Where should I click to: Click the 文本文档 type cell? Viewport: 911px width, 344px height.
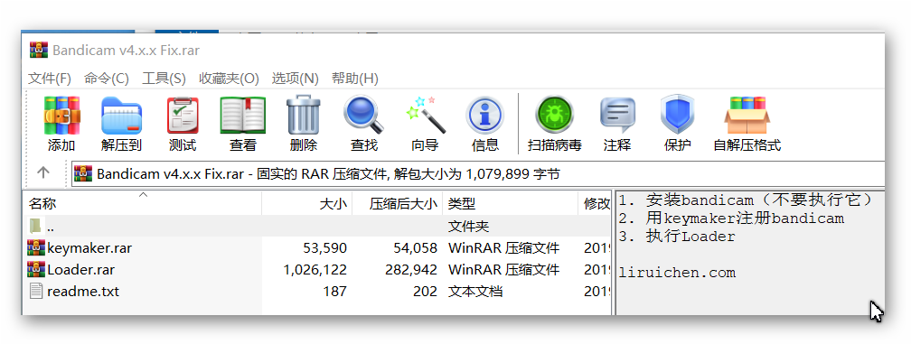click(x=475, y=292)
